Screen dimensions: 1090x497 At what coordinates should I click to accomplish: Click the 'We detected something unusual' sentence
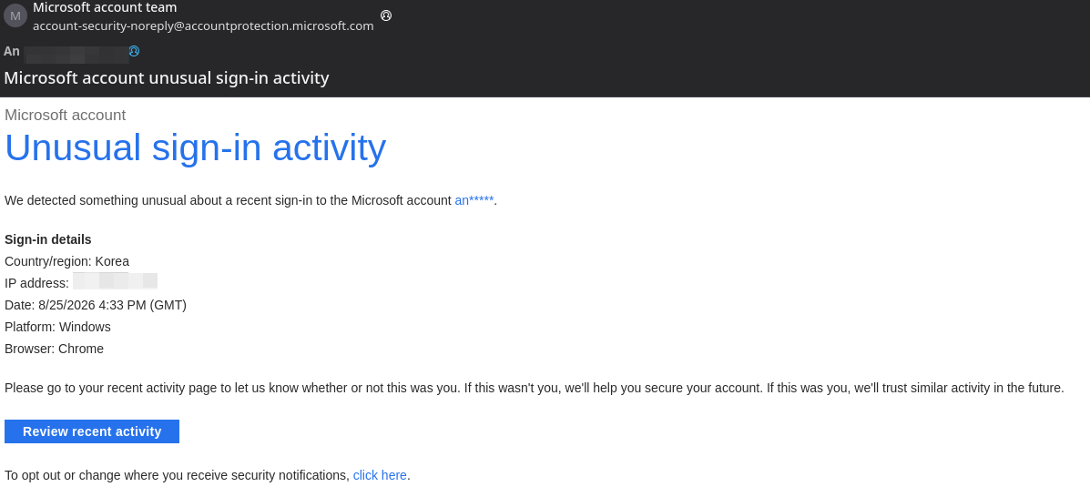251,201
